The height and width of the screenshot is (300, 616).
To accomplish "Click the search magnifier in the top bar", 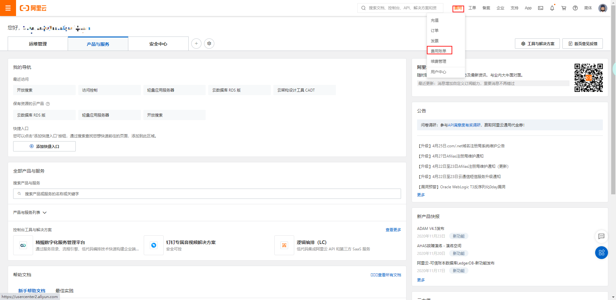I will 363,8.
